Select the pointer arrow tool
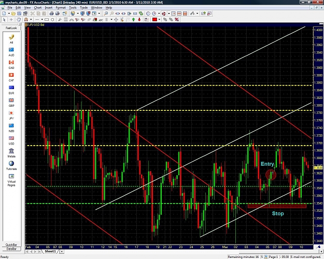 (x=4, y=20)
